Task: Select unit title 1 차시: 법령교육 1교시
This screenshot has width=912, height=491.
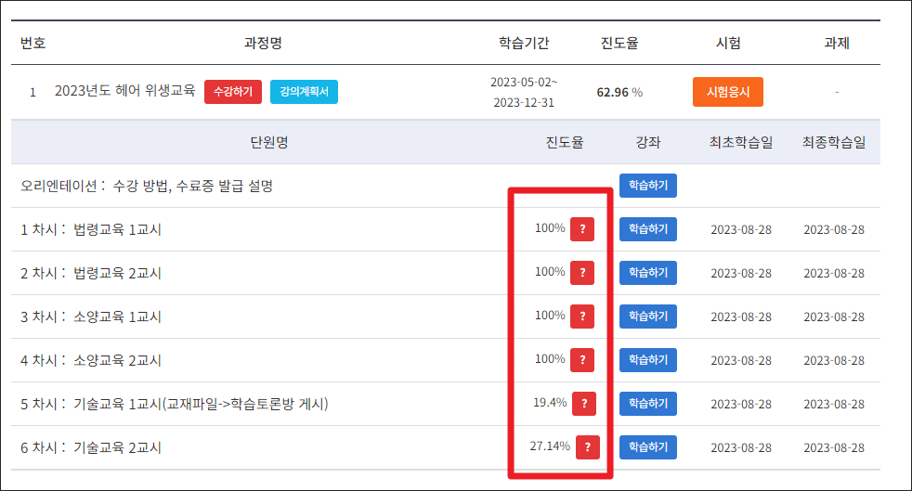Action: (91, 229)
